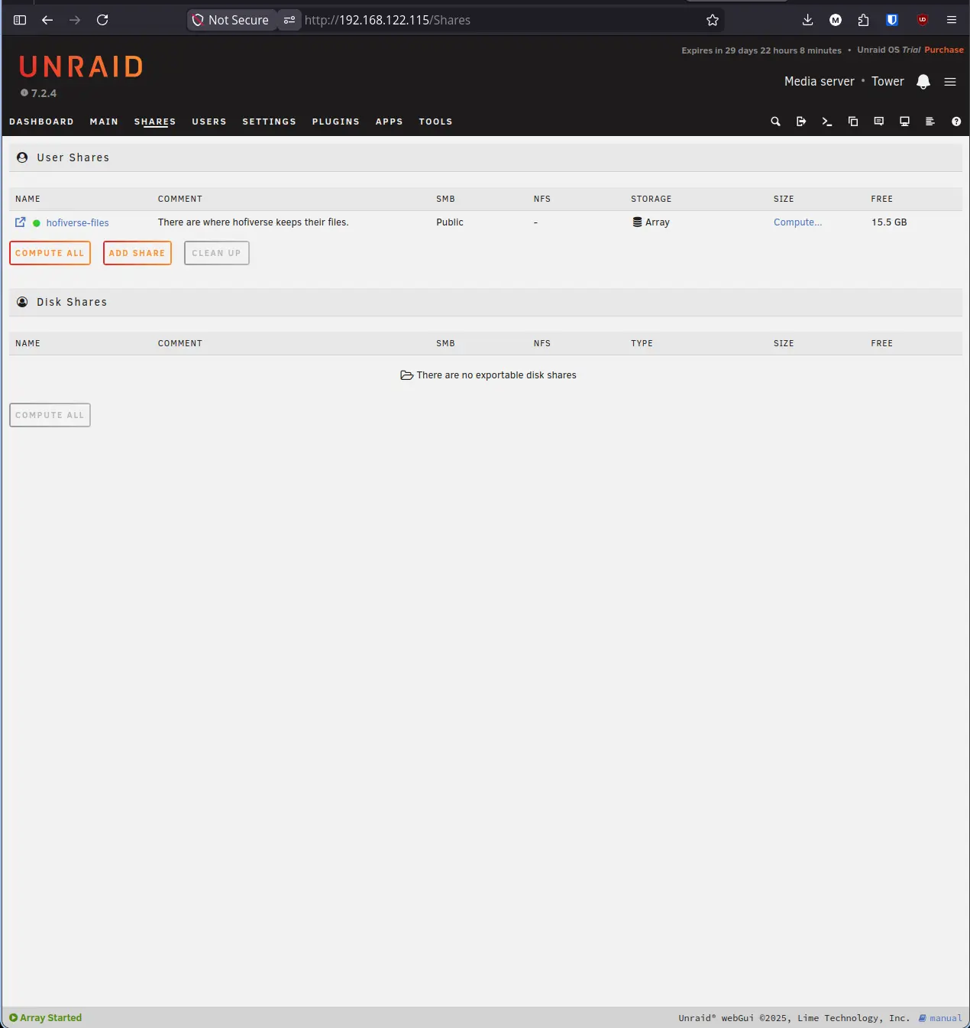The image size is (970, 1028).
Task: Click the Clean Up button
Action: pos(216,253)
